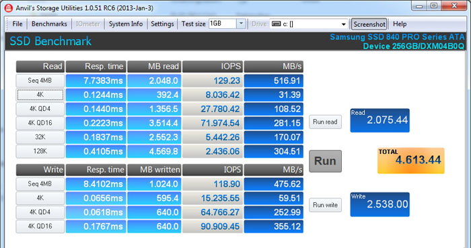Image resolution: width=471 pixels, height=248 pixels.
Task: Select the write 4K QD4 test button
Action: 40,212
